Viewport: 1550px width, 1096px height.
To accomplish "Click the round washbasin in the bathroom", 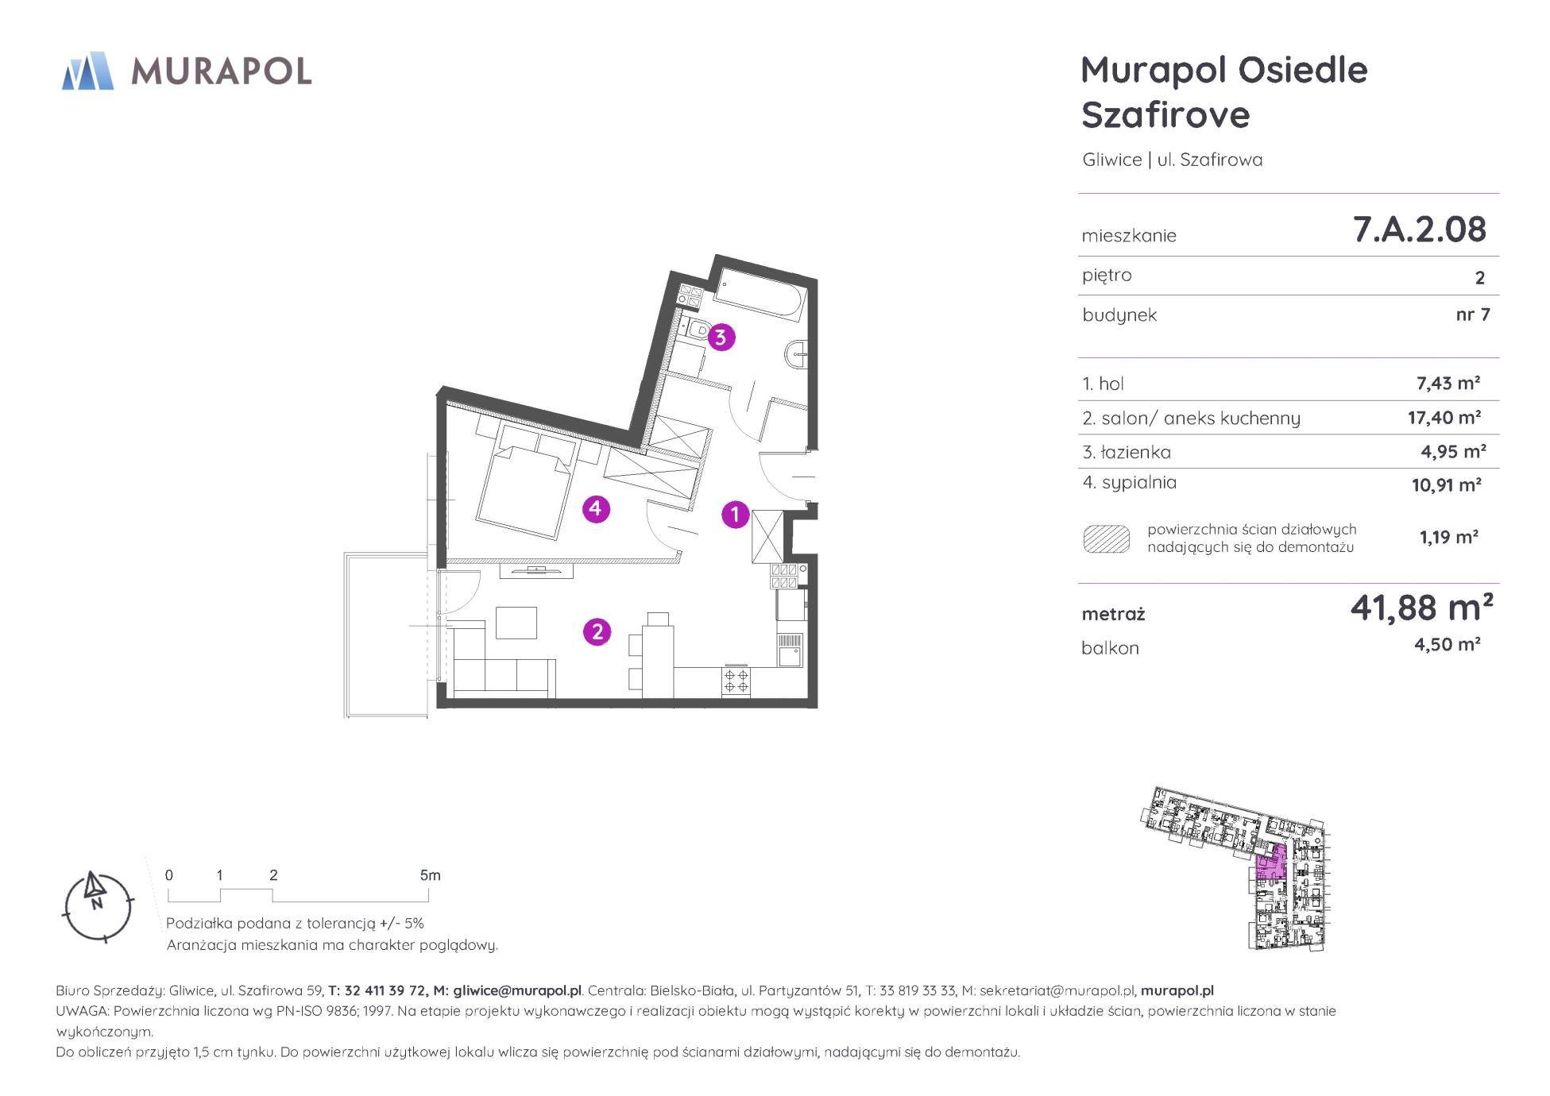I will click(x=795, y=354).
